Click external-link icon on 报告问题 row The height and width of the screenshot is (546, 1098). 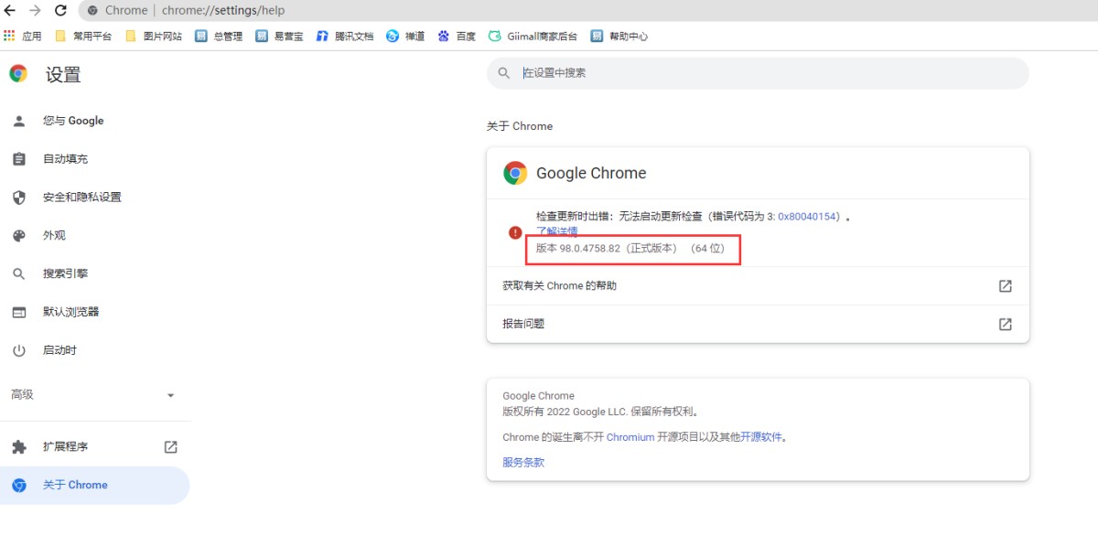click(1005, 325)
